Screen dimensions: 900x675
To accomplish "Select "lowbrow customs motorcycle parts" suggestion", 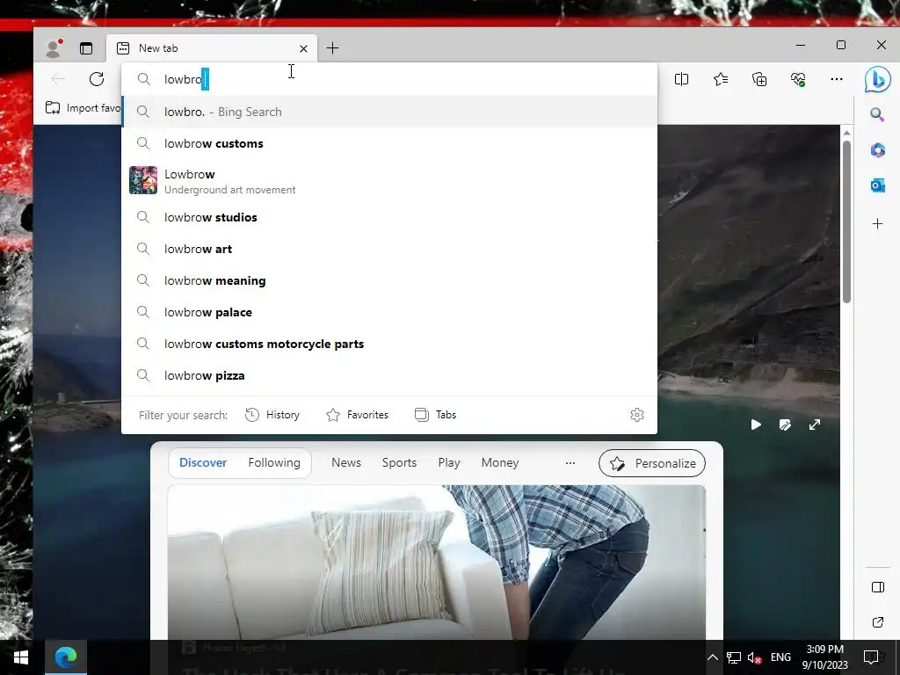I will pyautogui.click(x=389, y=344).
